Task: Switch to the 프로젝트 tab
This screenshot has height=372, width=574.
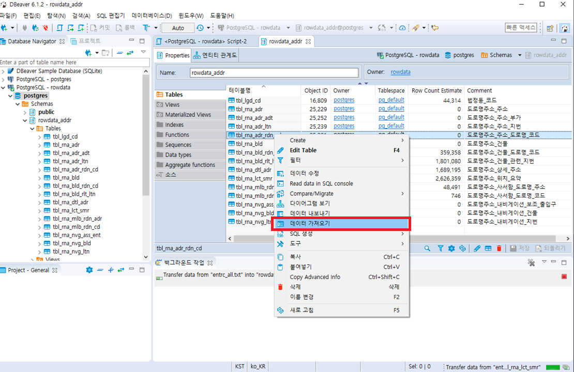Action: pyautogui.click(x=86, y=41)
